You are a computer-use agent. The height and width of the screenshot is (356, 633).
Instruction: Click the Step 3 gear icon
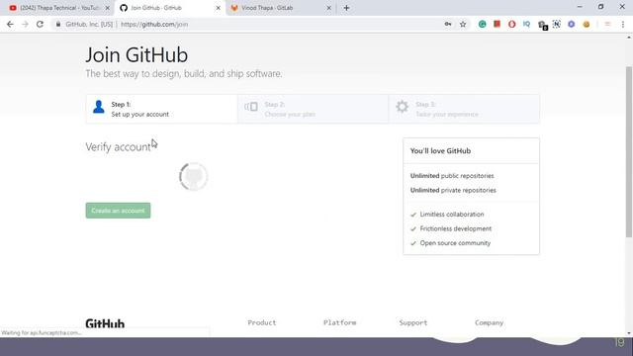(x=403, y=107)
